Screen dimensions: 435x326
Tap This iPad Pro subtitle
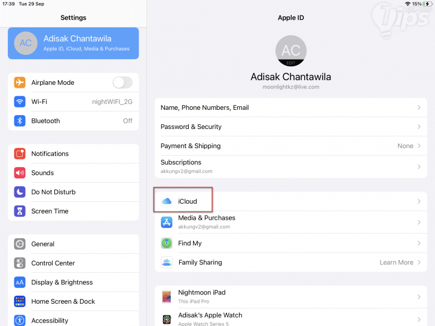194,302
